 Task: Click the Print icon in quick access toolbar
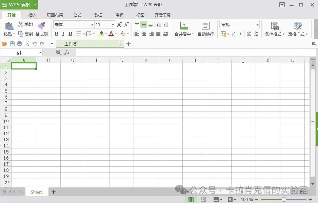pos(19,44)
